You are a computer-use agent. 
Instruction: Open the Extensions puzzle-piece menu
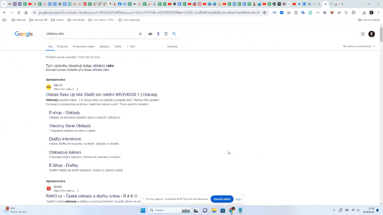coord(354,13)
